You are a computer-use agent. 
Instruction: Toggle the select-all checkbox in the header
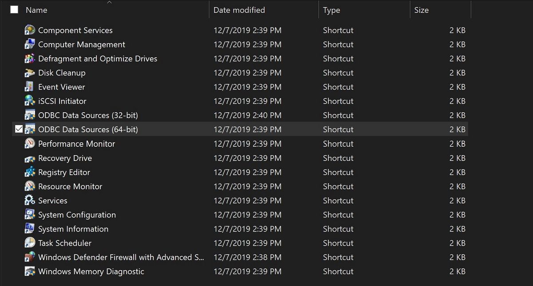pos(14,9)
